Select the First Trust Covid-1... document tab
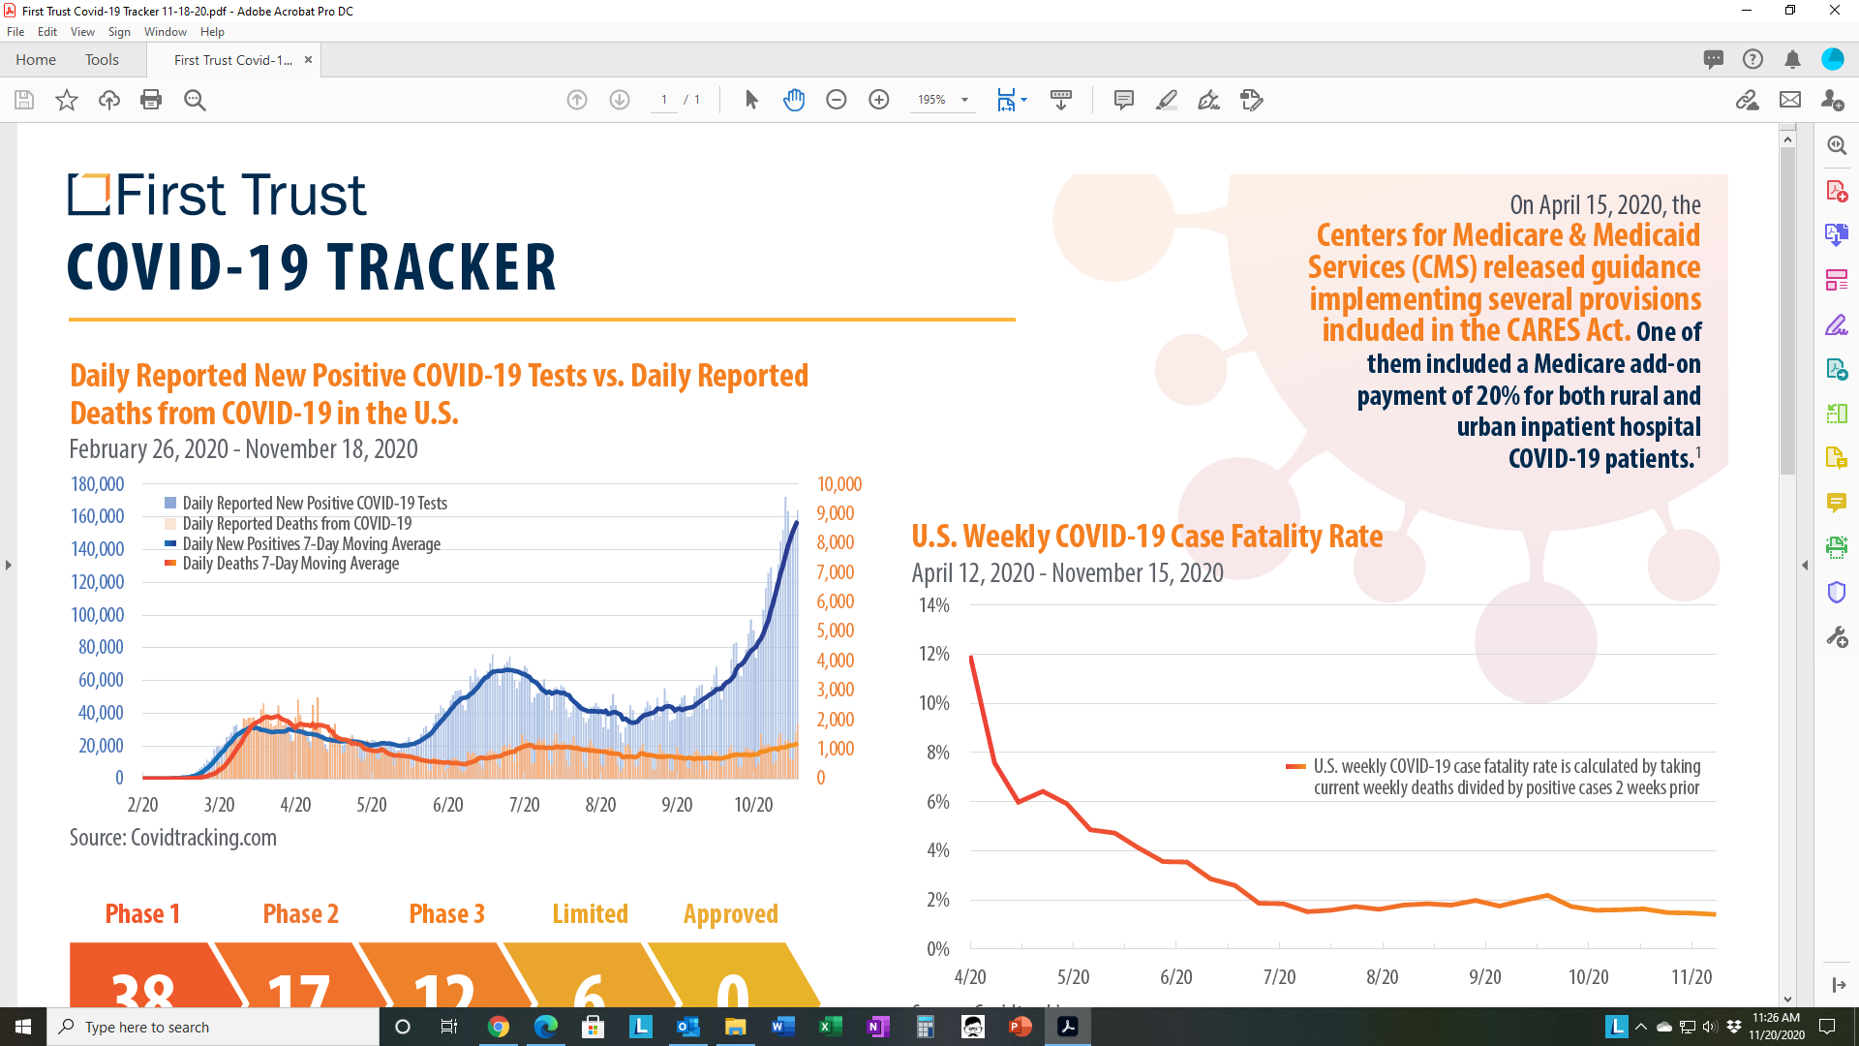This screenshot has height=1046, width=1859. coord(233,60)
